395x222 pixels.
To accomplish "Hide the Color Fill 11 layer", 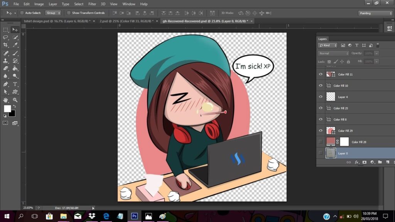I will pyautogui.click(x=321, y=74).
